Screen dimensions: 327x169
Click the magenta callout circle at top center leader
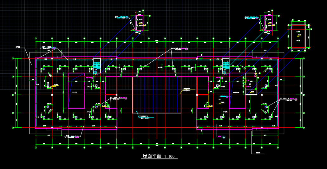(x=186, y=49)
